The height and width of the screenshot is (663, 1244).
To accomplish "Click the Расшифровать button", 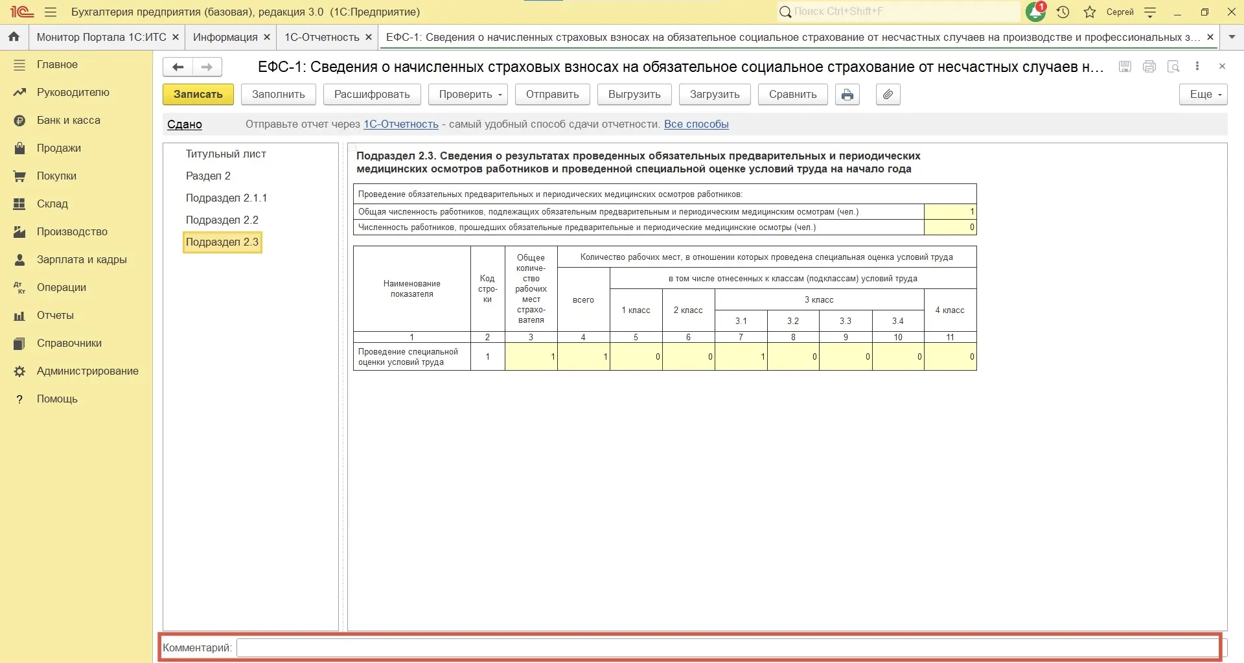I will (372, 95).
